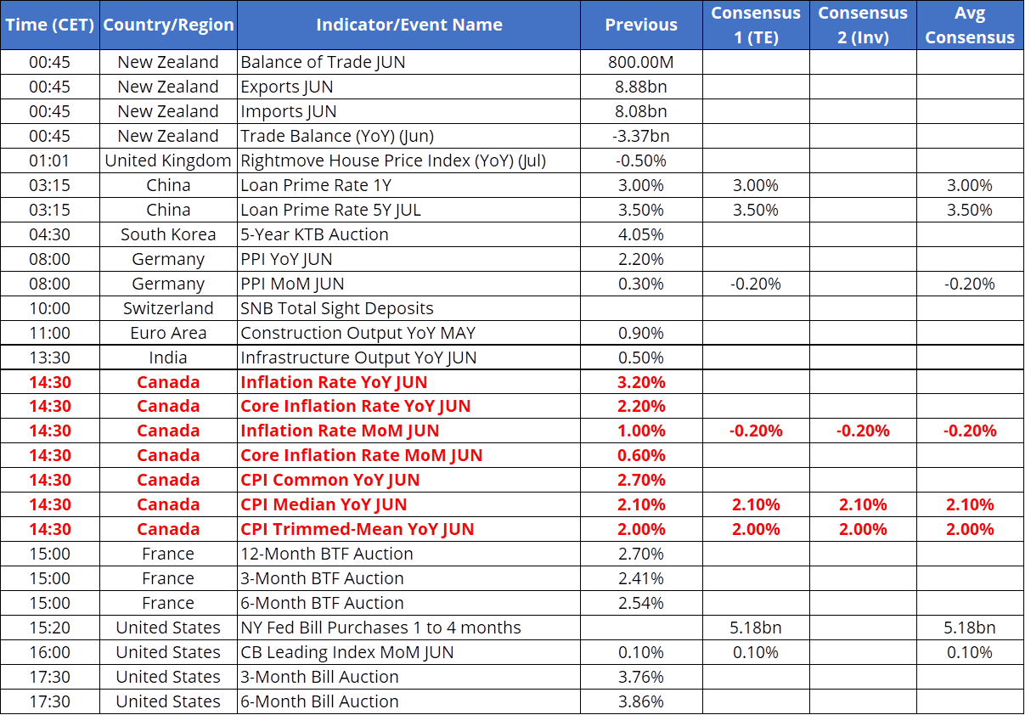This screenshot has height=715, width=1025.
Task: Click the 3.76% previous value
Action: 641,677
